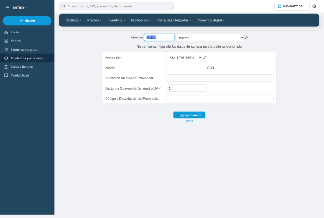
Task: Click the 'No se han configurado' message text
Action: click(x=189, y=47)
